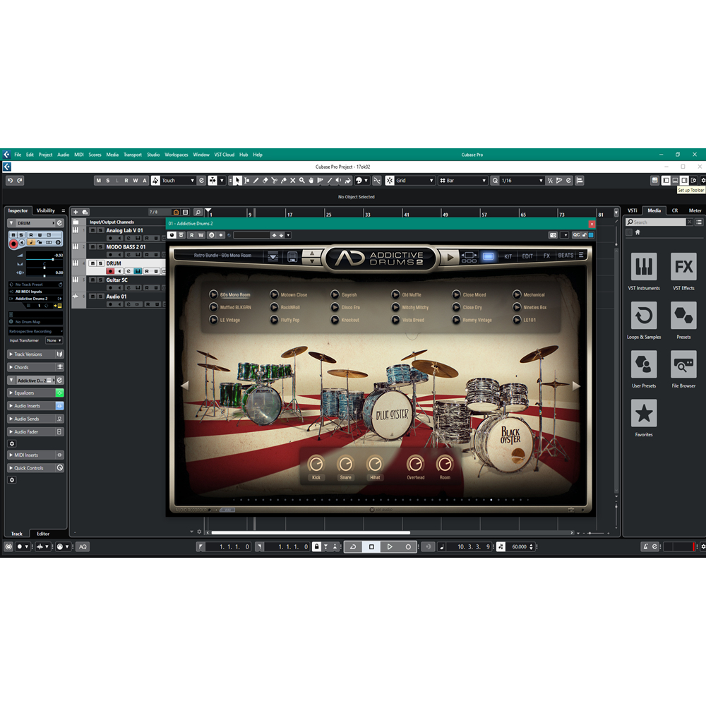Image resolution: width=706 pixels, height=706 pixels.
Task: Toggle the metronome click in transport
Action: 646,546
